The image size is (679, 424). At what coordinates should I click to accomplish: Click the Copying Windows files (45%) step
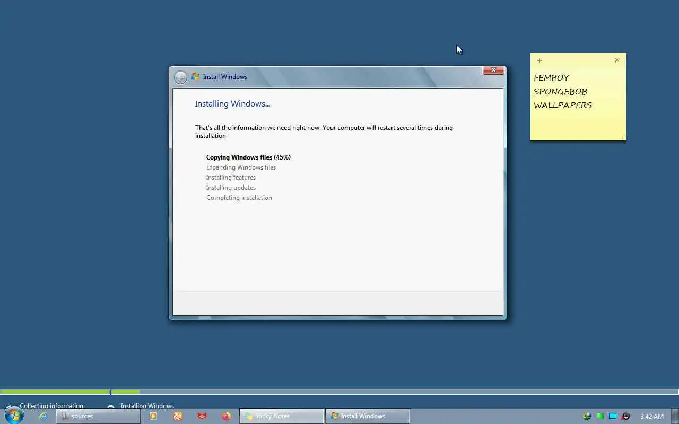(248, 157)
